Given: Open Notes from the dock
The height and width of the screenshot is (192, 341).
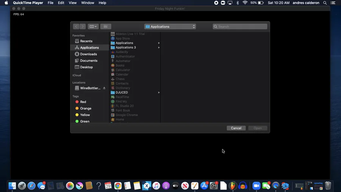Looking at the screenshot, I should (x=137, y=186).
